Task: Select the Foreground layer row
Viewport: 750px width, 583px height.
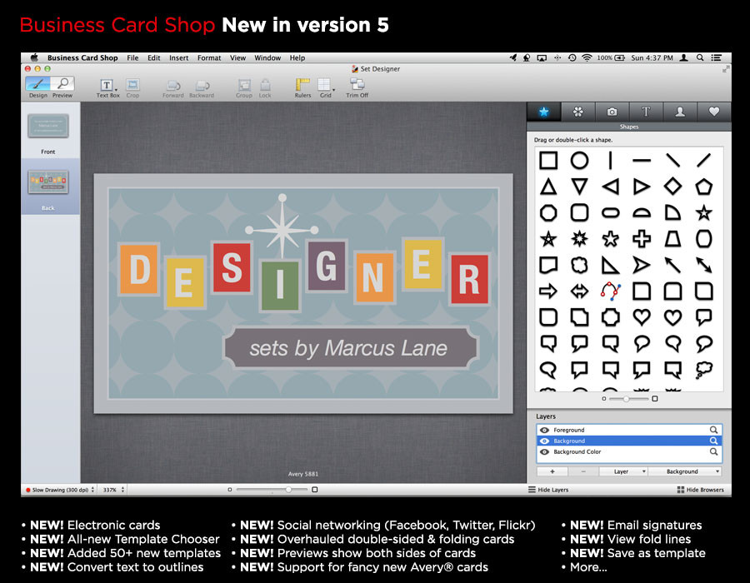Action: [629, 430]
